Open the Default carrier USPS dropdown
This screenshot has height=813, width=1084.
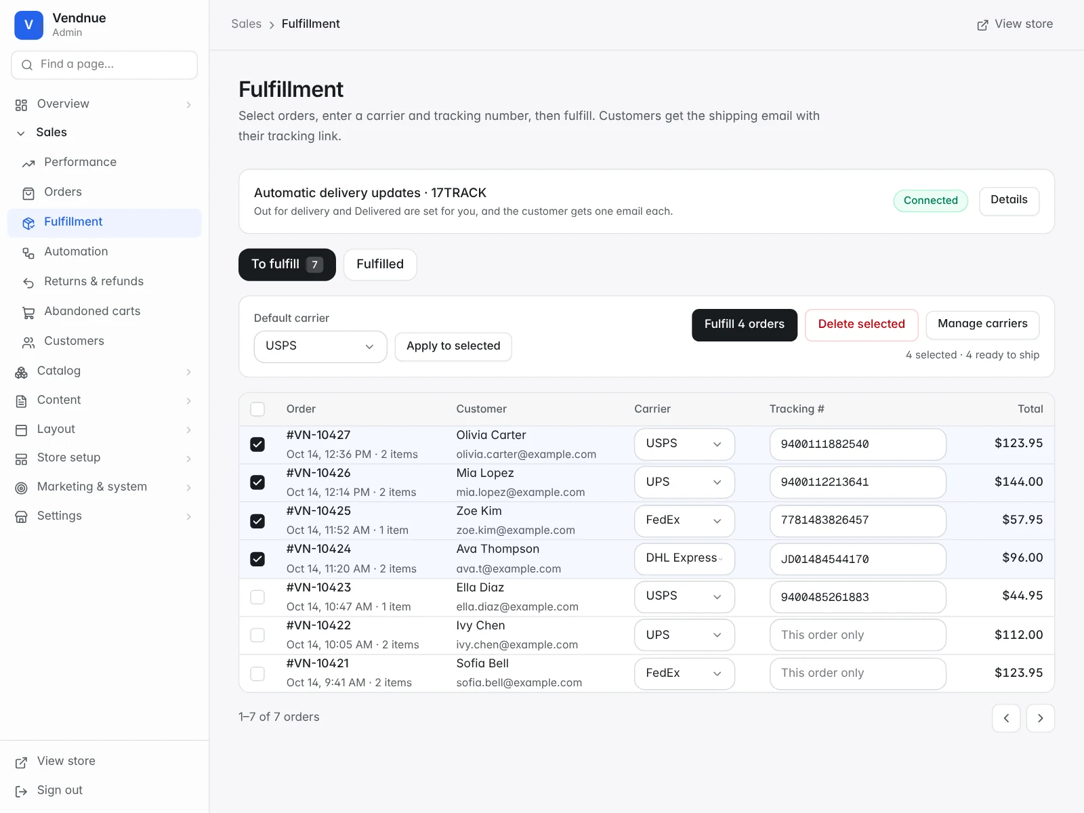point(320,346)
